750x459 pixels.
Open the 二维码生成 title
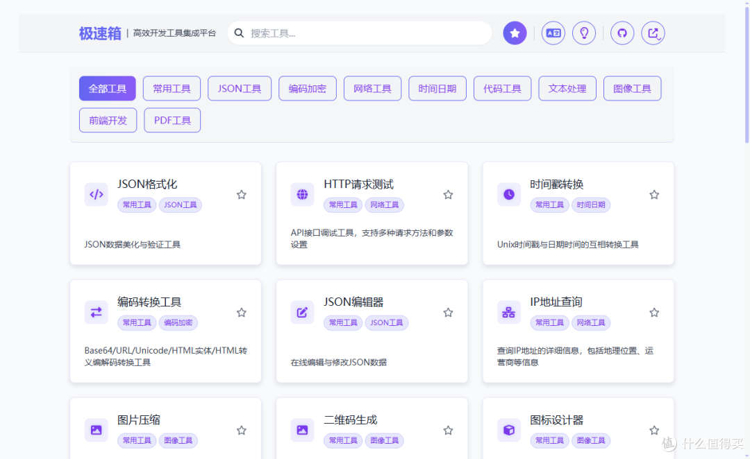351,420
